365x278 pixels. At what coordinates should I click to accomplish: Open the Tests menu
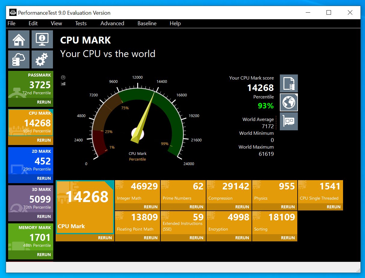point(81,23)
